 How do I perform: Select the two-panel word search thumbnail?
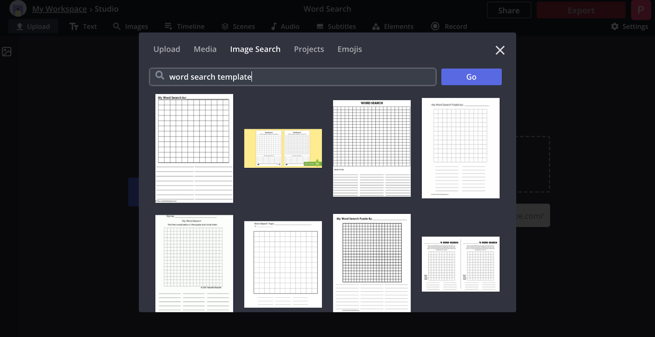click(x=461, y=264)
